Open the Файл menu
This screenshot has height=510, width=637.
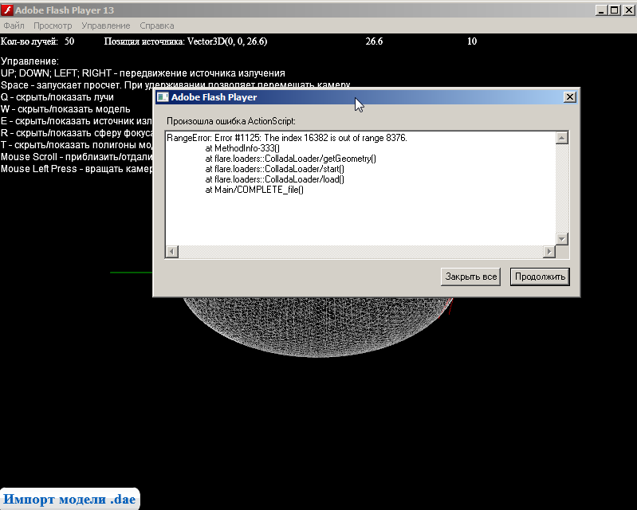(x=14, y=26)
